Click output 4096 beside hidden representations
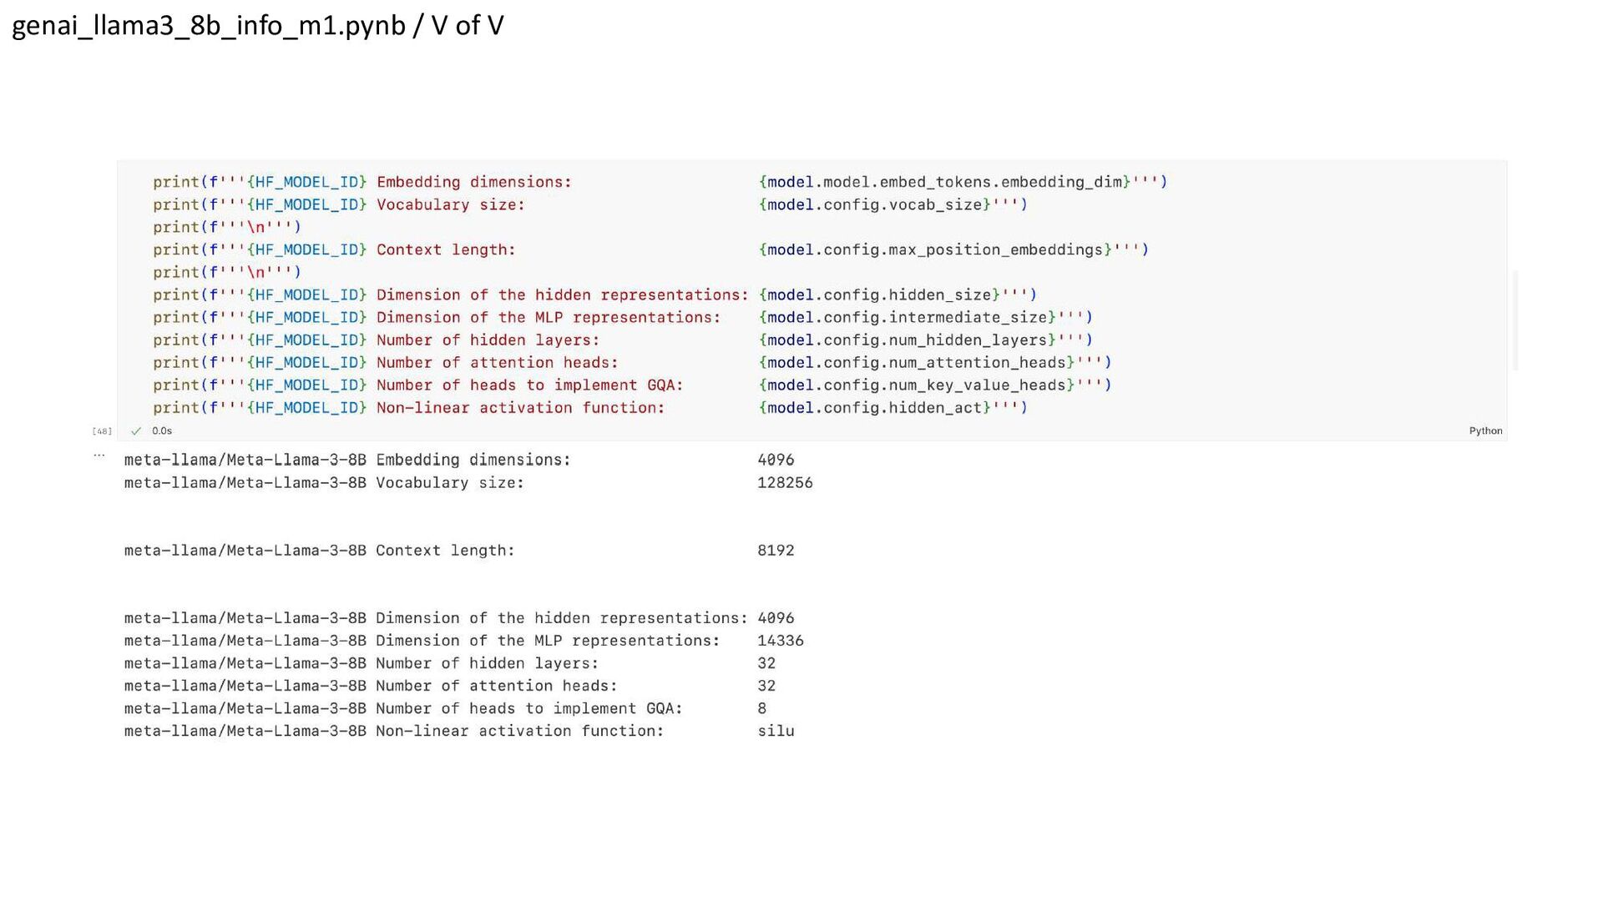1603x901 pixels. [x=776, y=618]
